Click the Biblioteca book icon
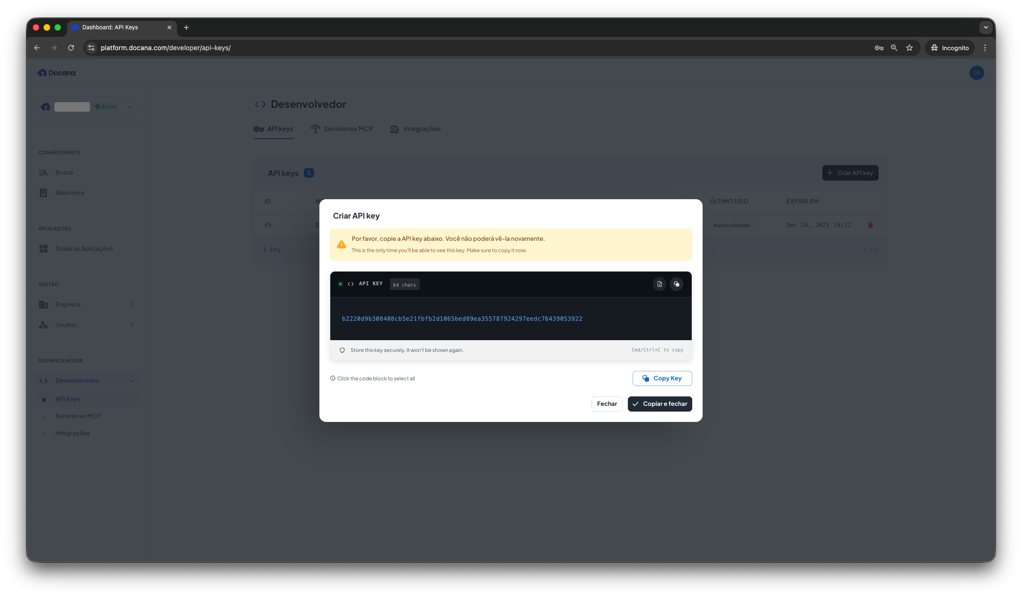The width and height of the screenshot is (1022, 597). coord(43,193)
